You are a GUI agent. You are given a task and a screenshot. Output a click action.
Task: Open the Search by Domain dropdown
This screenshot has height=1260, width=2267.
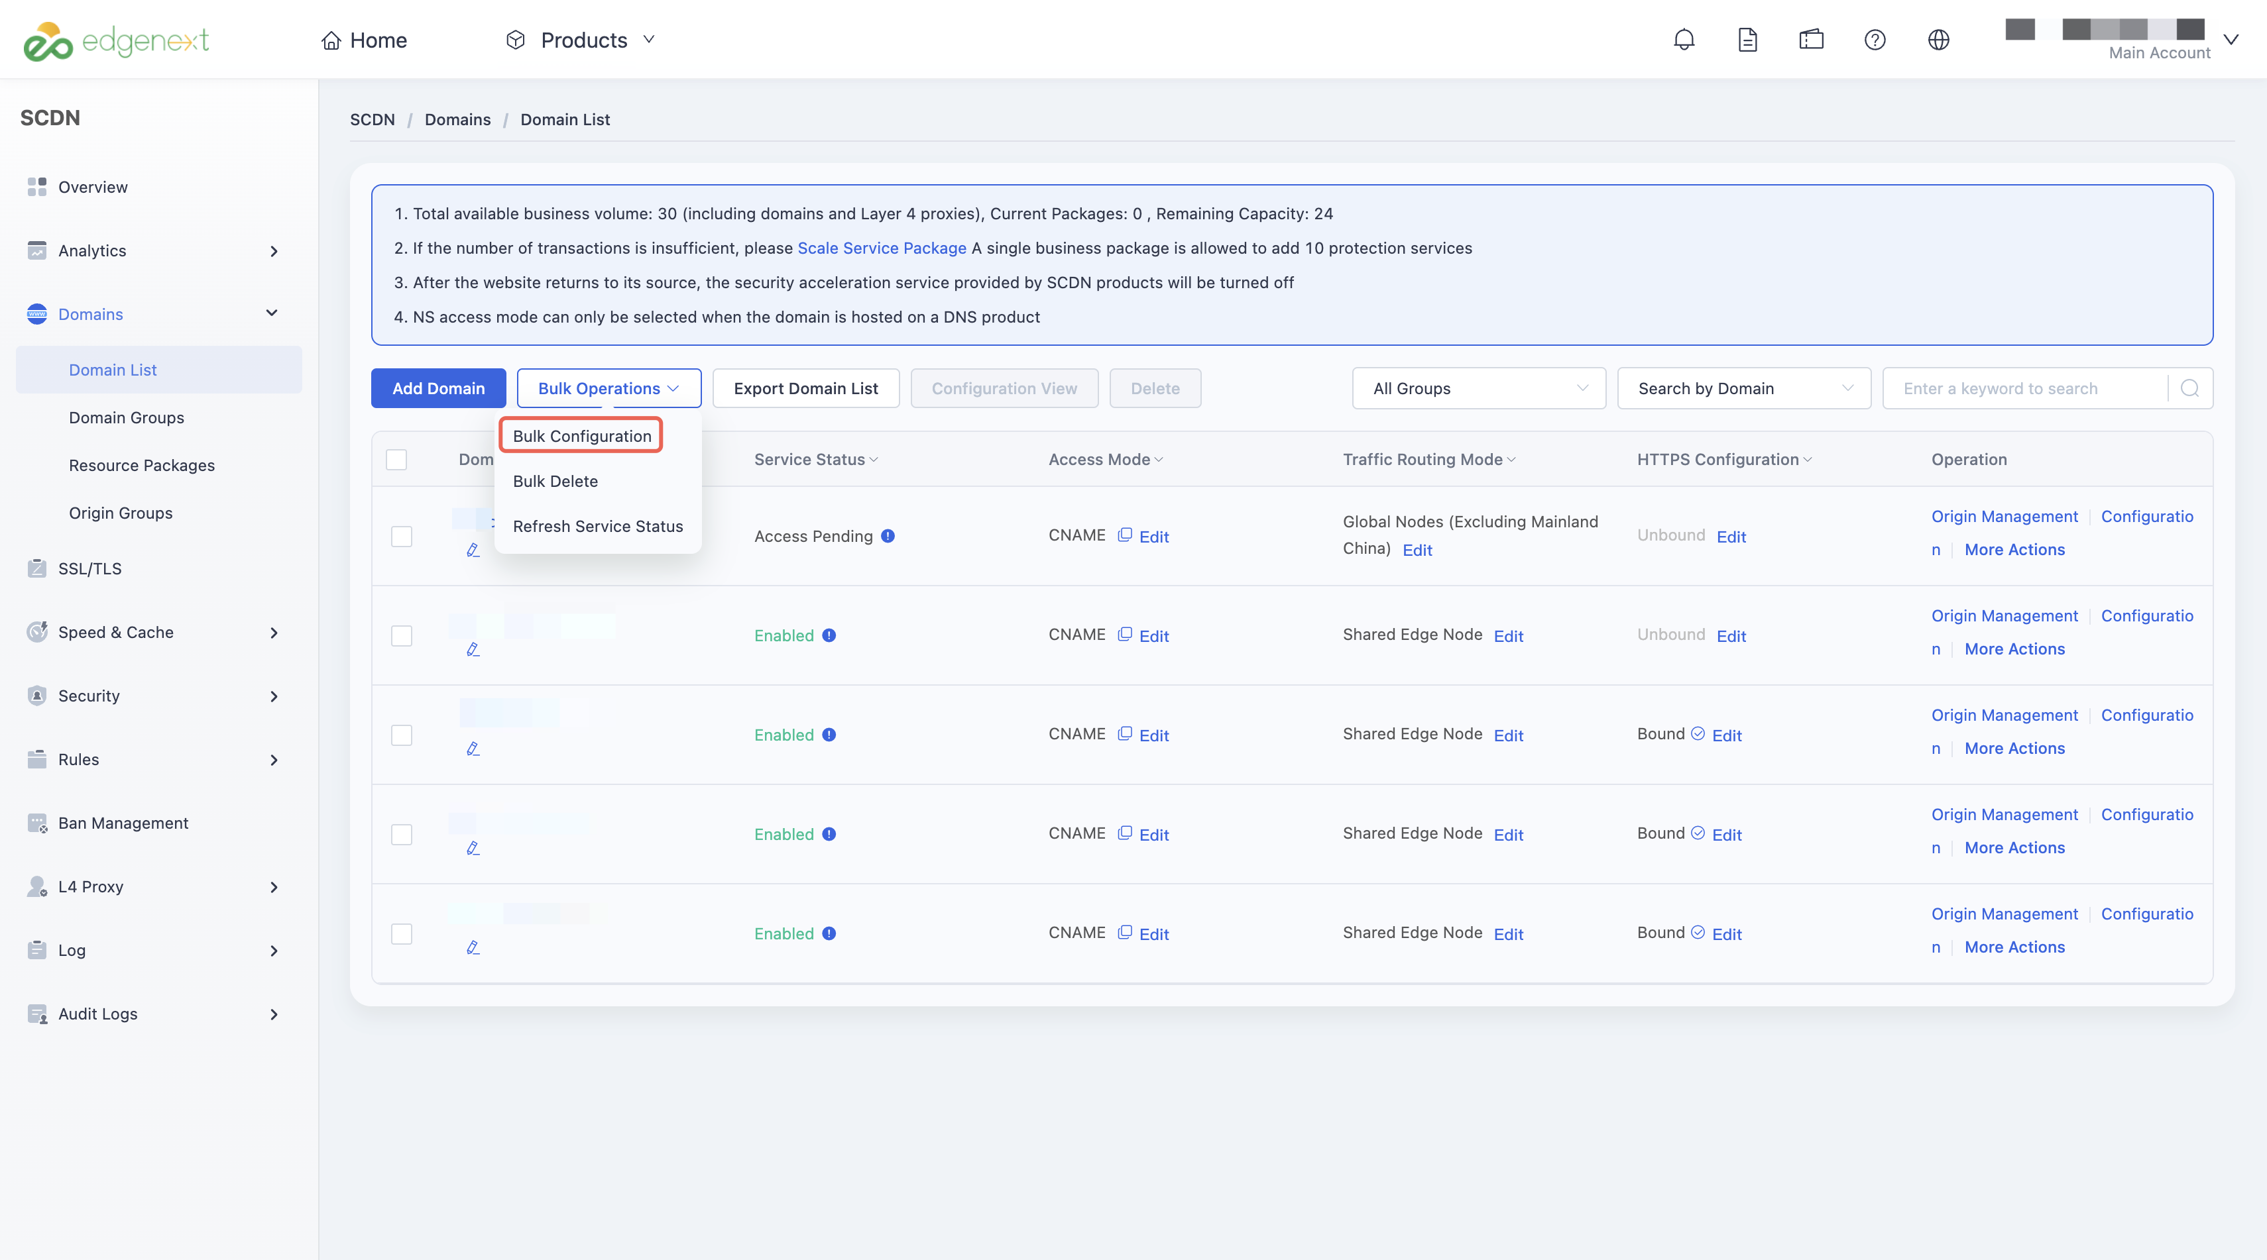click(x=1743, y=389)
